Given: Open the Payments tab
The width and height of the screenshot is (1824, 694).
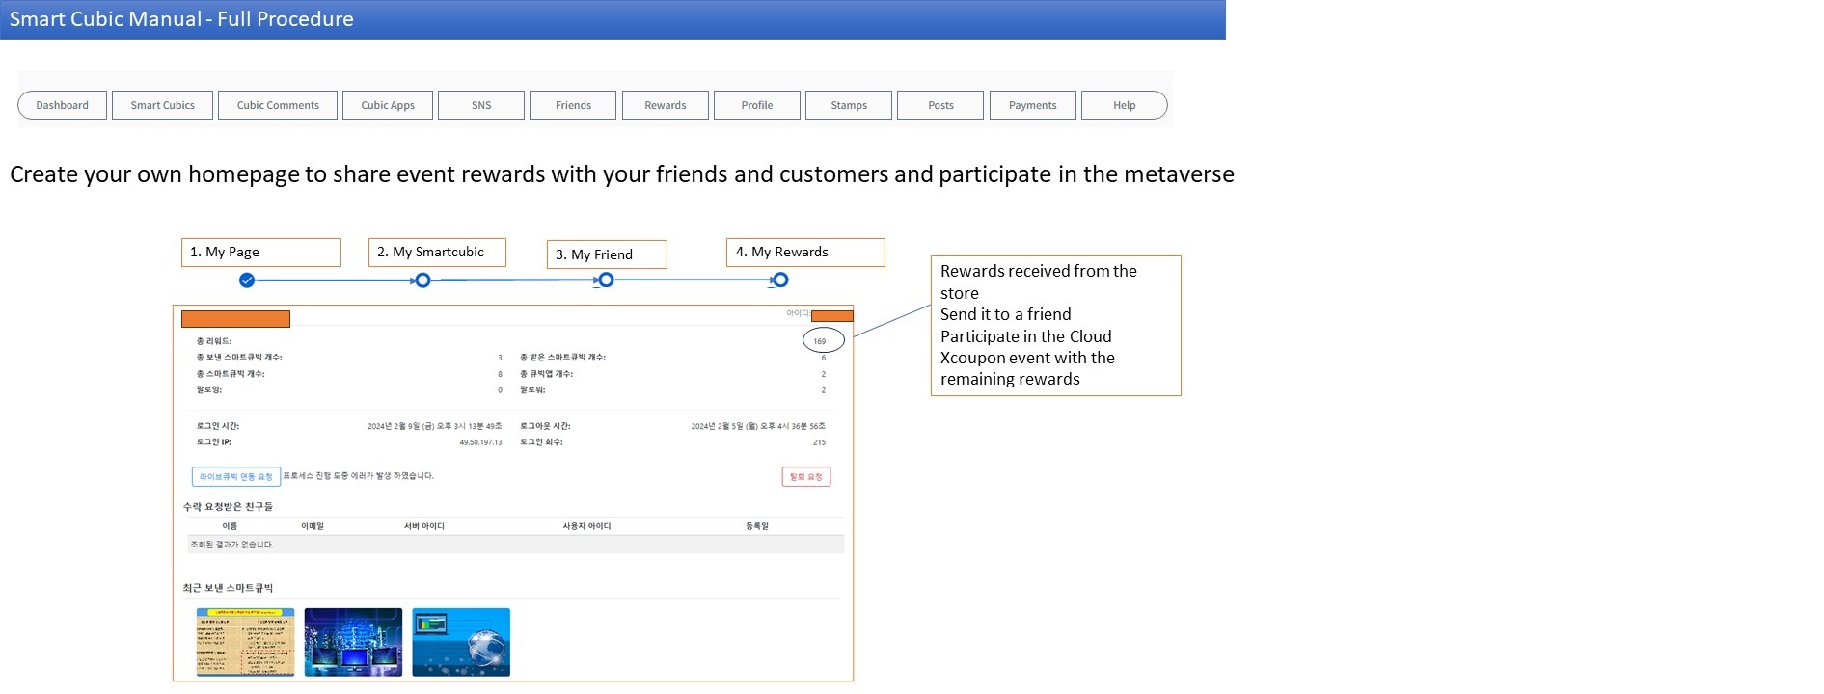Looking at the screenshot, I should [1032, 105].
